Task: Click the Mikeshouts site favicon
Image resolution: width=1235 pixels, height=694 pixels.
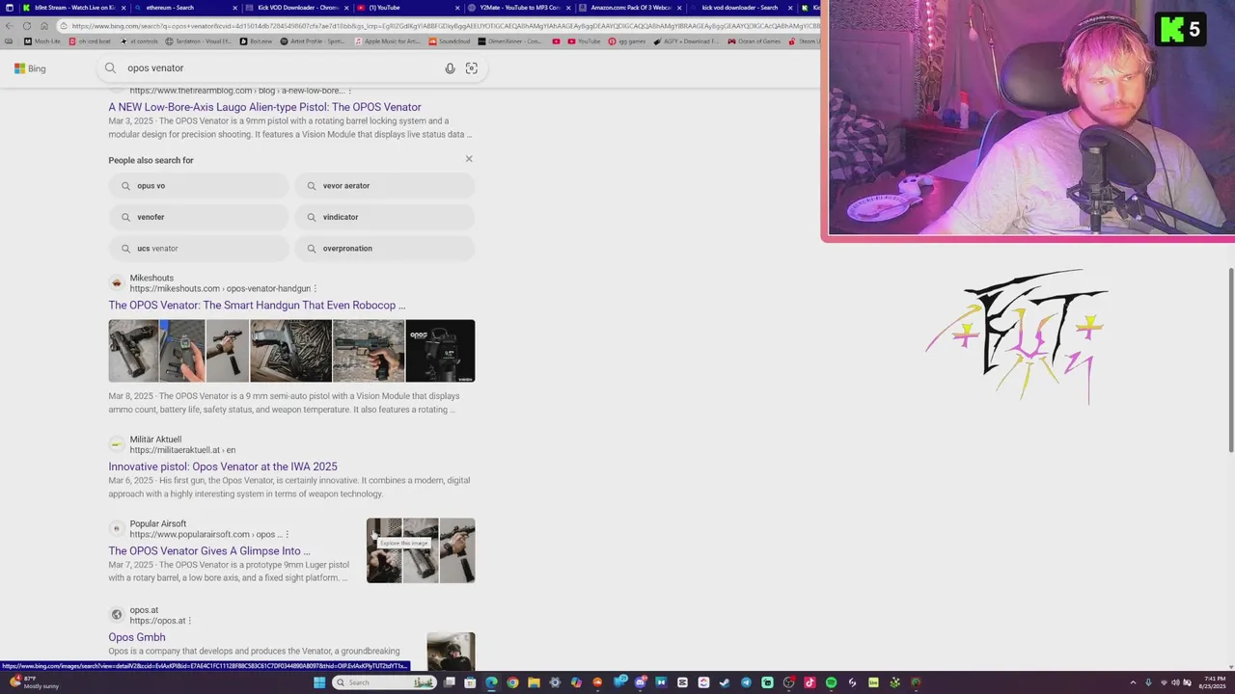Action: point(117,283)
